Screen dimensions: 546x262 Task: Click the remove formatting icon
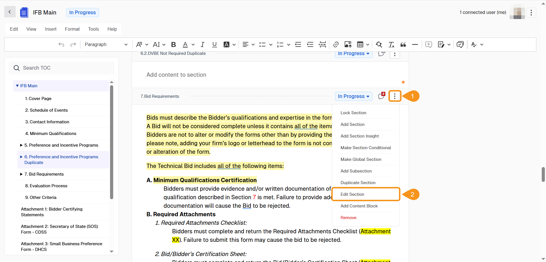pyautogui.click(x=391, y=45)
